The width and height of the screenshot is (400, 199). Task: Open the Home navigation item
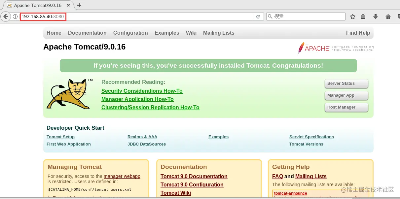(x=54, y=33)
